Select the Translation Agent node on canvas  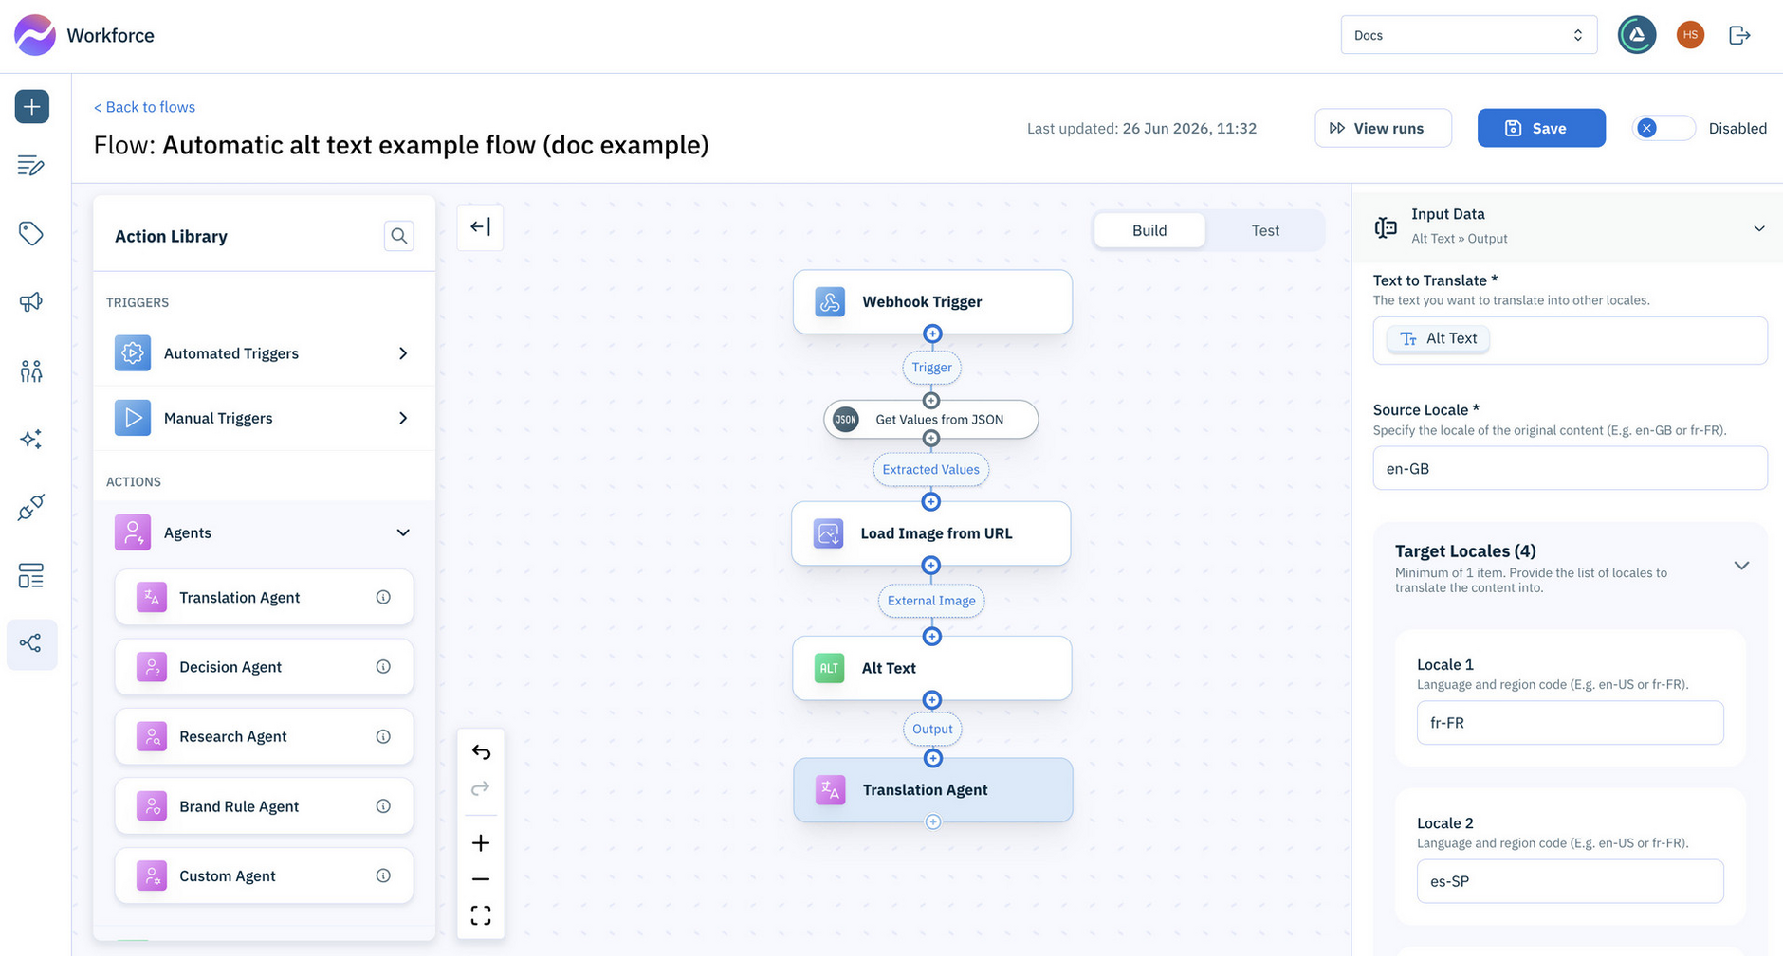tap(933, 790)
